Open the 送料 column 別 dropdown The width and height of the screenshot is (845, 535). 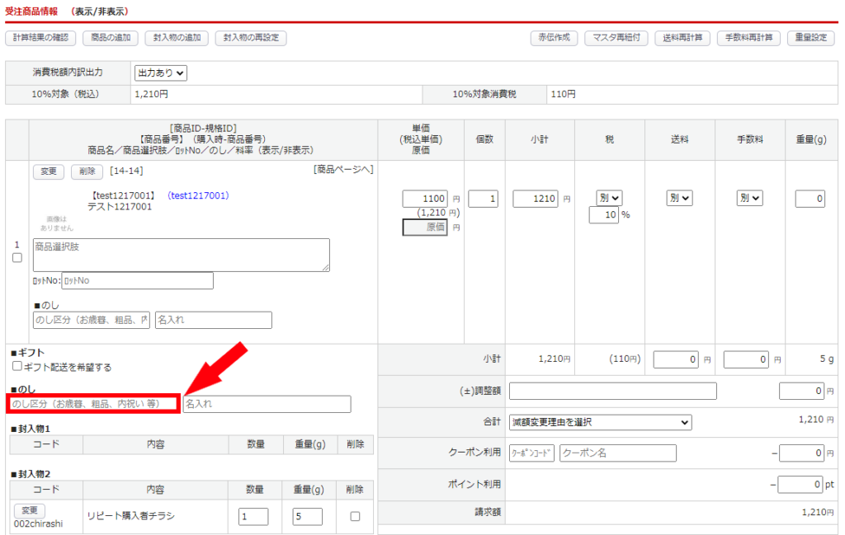[679, 198]
